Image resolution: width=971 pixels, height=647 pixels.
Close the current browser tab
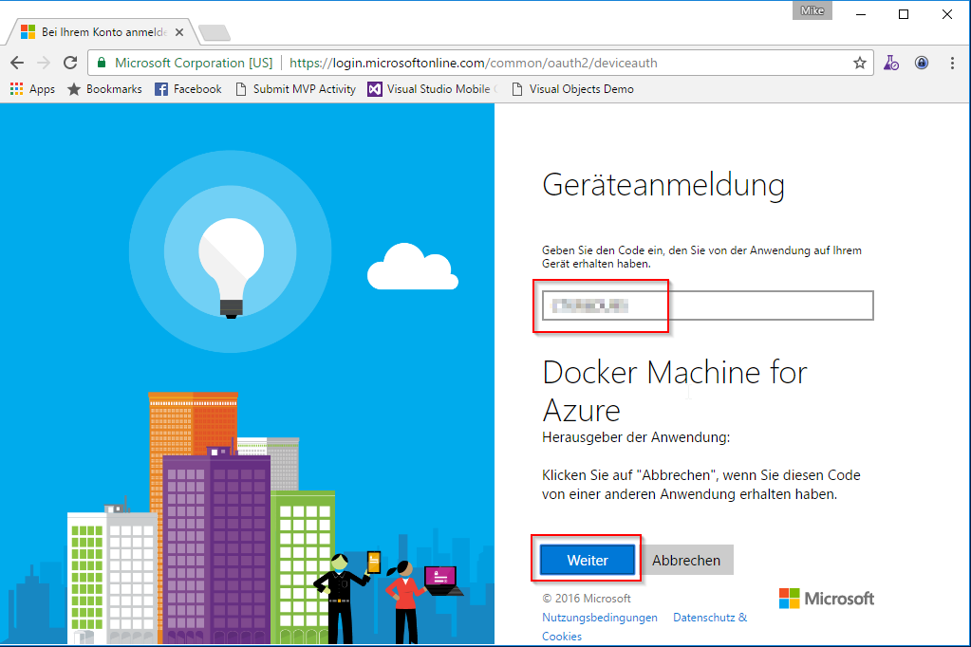(x=180, y=32)
